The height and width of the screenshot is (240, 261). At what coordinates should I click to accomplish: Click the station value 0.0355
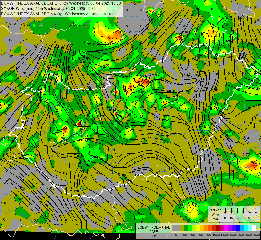point(200,91)
